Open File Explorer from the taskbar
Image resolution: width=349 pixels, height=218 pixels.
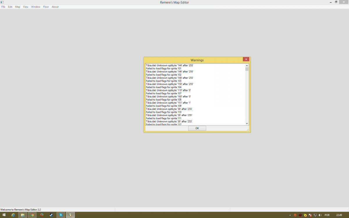[x=22, y=215]
